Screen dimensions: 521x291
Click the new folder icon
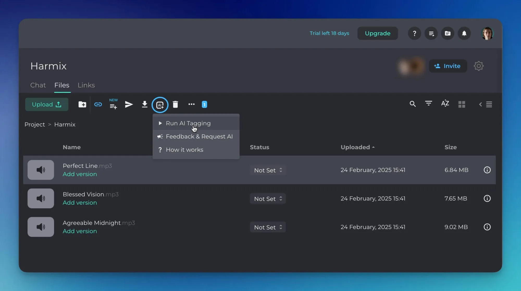[x=82, y=105]
